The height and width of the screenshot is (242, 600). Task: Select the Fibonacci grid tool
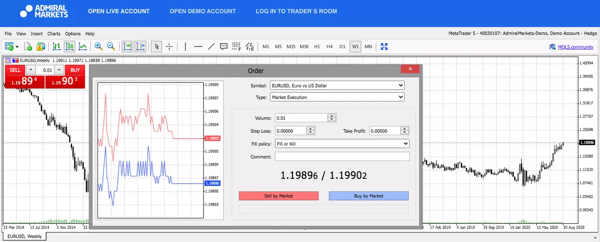pos(236,46)
